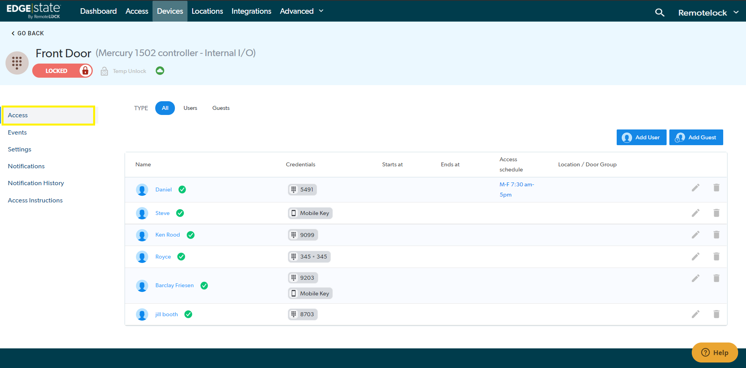Open the Remotelock account dropdown

coord(708,13)
